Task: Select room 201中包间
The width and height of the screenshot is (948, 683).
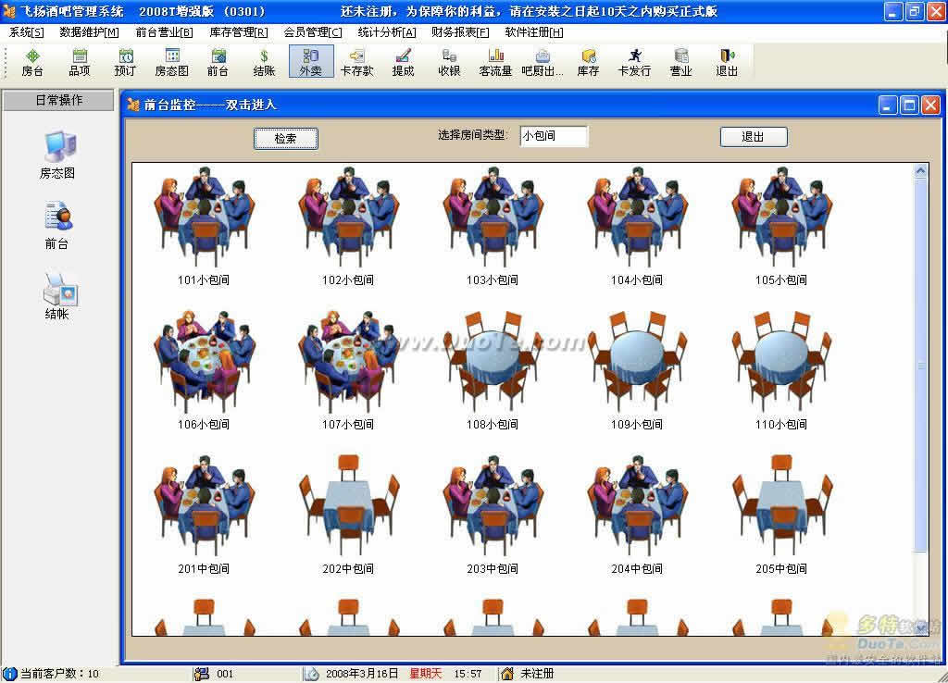Action: [204, 515]
